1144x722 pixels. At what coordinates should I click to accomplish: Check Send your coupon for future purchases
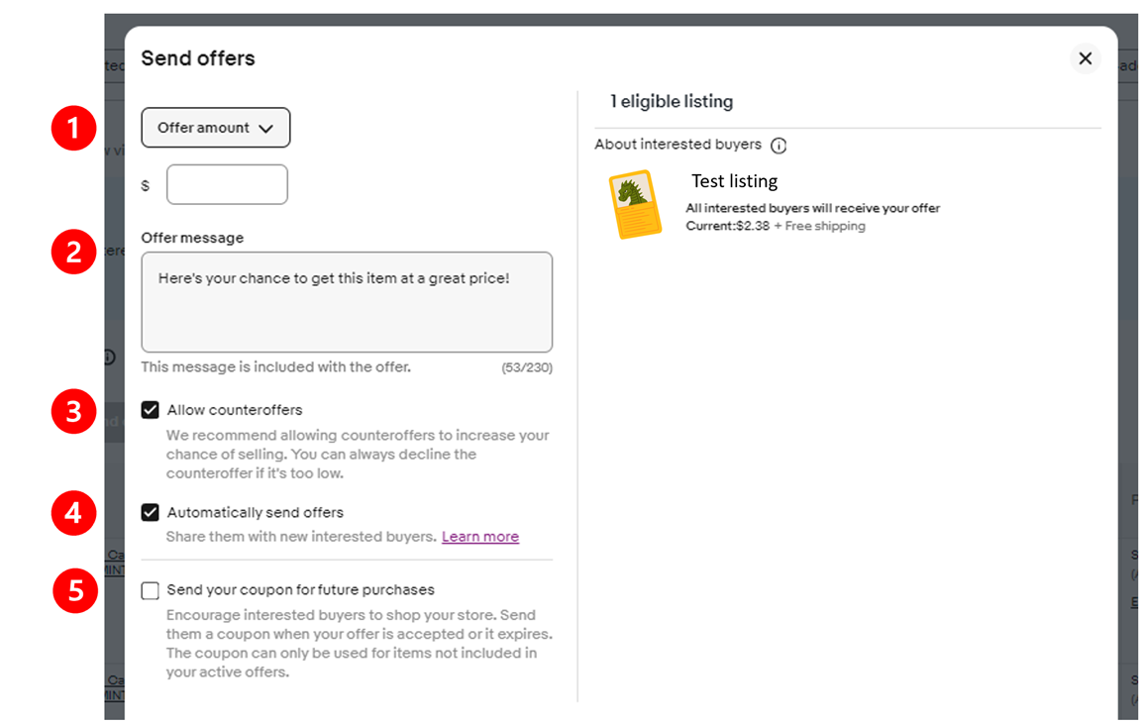pyautogui.click(x=151, y=590)
